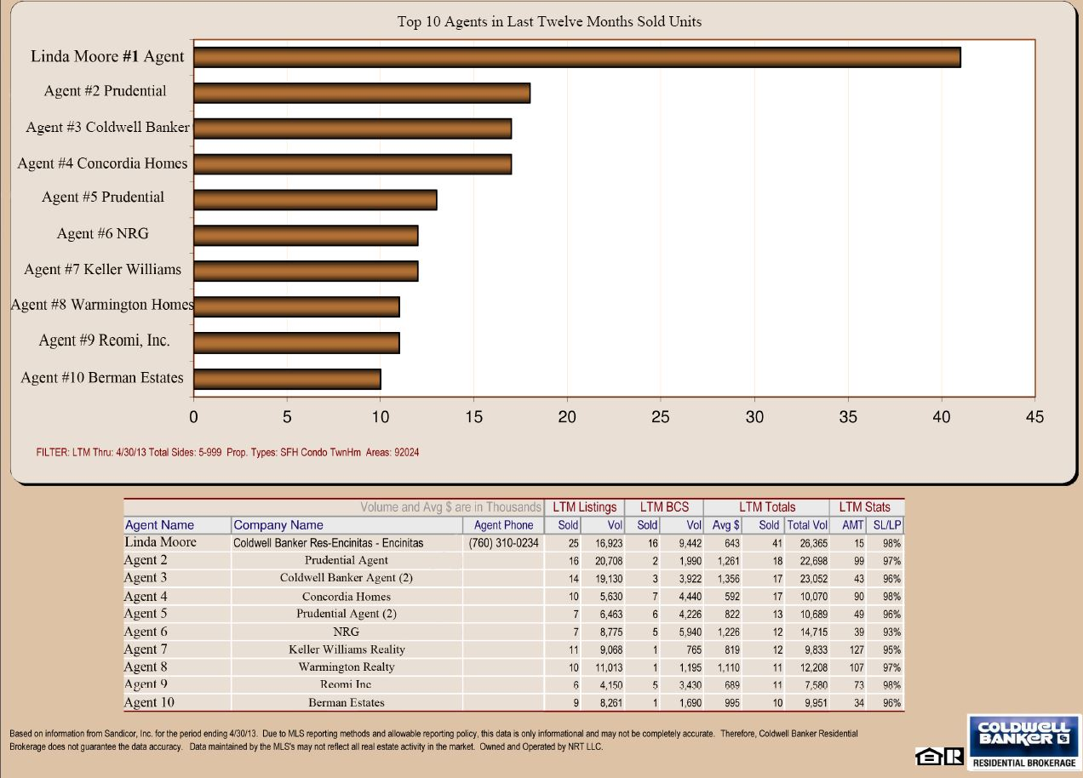Image resolution: width=1083 pixels, height=778 pixels.
Task: Select the Agent #10 Berman Estates bar
Action: point(287,378)
